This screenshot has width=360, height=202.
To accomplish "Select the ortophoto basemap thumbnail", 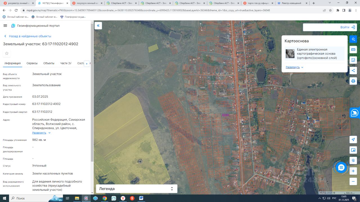I will point(290,54).
